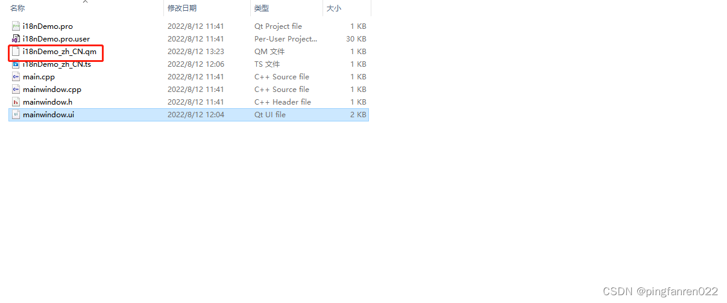
Task: Click the date 2022/8/12 12:06
Action: 196,64
